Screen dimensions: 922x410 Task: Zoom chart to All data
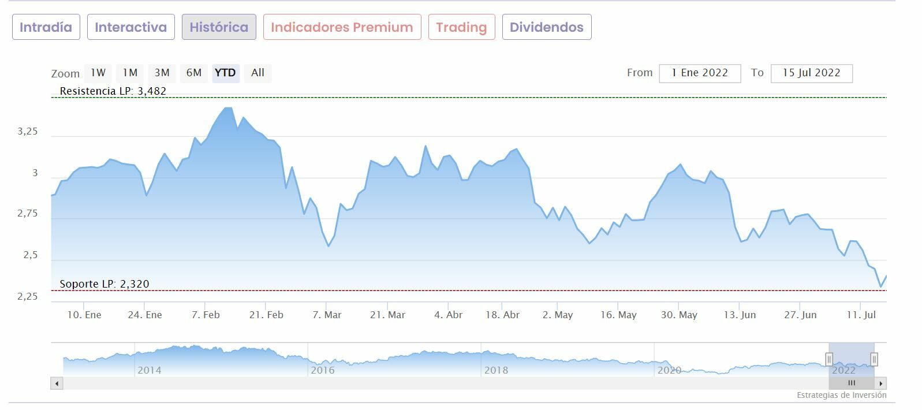click(257, 73)
